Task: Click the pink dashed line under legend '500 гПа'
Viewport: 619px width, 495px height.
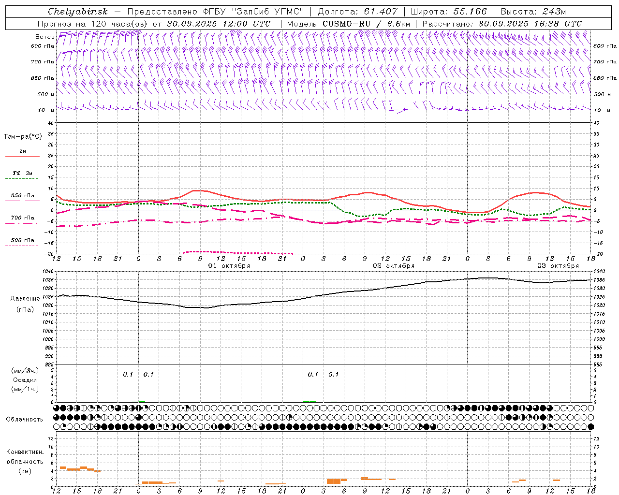Action: [21, 246]
